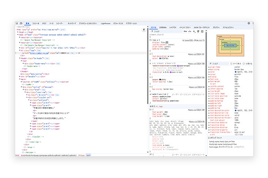
Task: Select the main element line
Action: pos(23,79)
